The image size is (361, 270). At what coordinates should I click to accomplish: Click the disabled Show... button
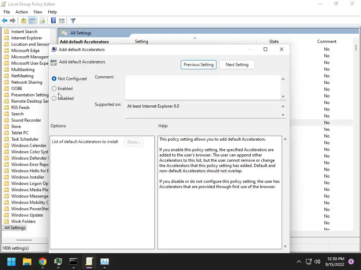pos(134,142)
